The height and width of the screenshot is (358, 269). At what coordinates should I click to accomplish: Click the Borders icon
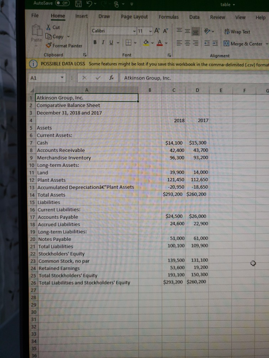pyautogui.click(x=128, y=43)
